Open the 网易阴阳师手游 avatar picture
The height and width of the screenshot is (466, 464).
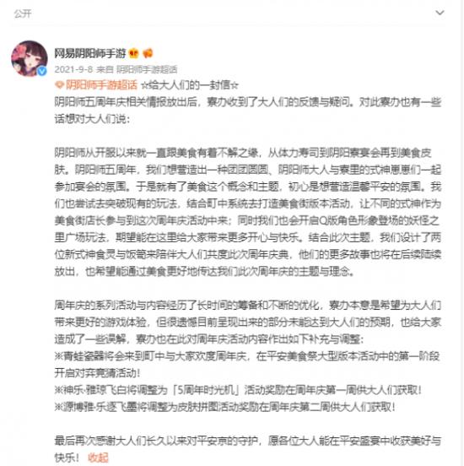(x=30, y=58)
